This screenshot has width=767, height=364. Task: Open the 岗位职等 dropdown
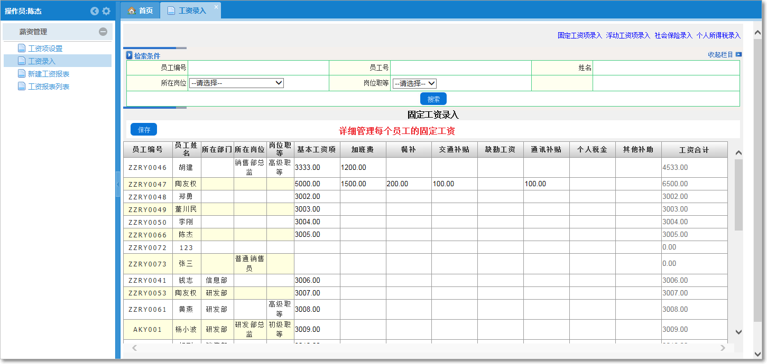click(x=415, y=83)
